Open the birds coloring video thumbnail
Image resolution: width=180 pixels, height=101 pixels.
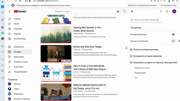coord(56,19)
